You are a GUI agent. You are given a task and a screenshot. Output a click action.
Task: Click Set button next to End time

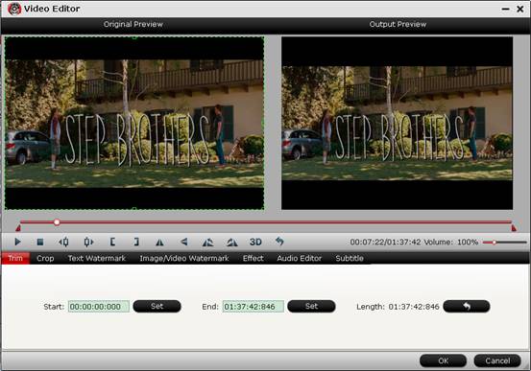coord(311,306)
